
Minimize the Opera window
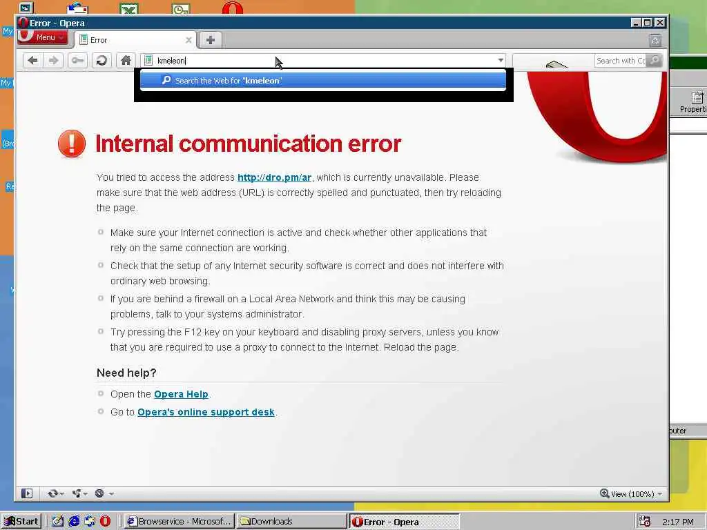coord(636,23)
